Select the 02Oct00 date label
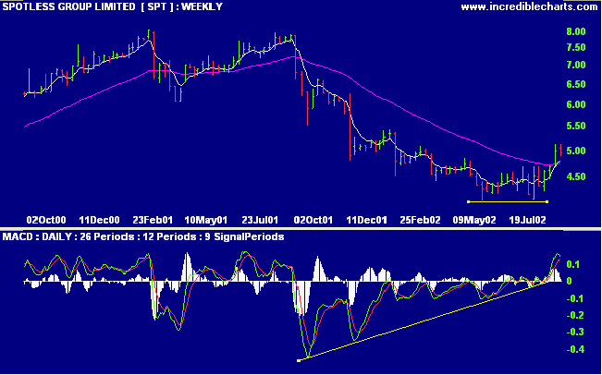Screen dimensions: 602x375 pyautogui.click(x=46, y=220)
